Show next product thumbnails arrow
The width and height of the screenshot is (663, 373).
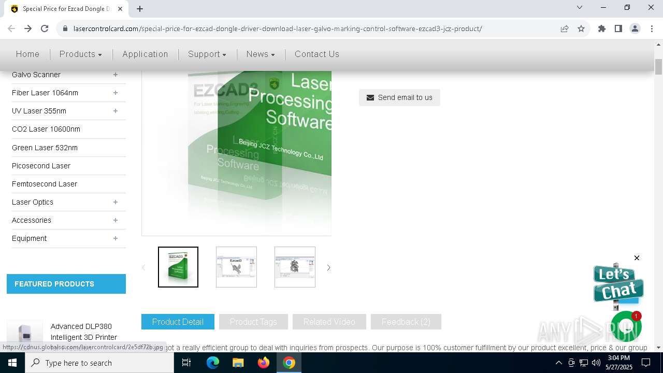pos(328,267)
